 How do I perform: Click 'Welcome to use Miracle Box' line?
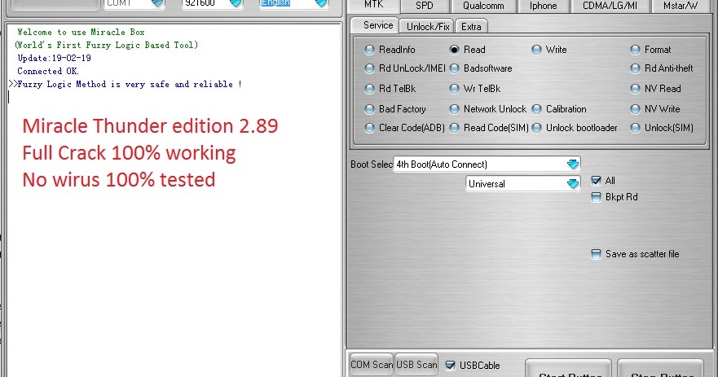click(81, 32)
